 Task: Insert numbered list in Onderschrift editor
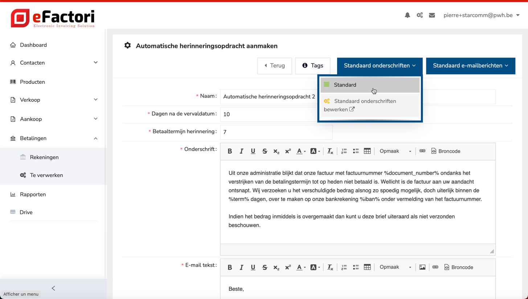pos(344,151)
